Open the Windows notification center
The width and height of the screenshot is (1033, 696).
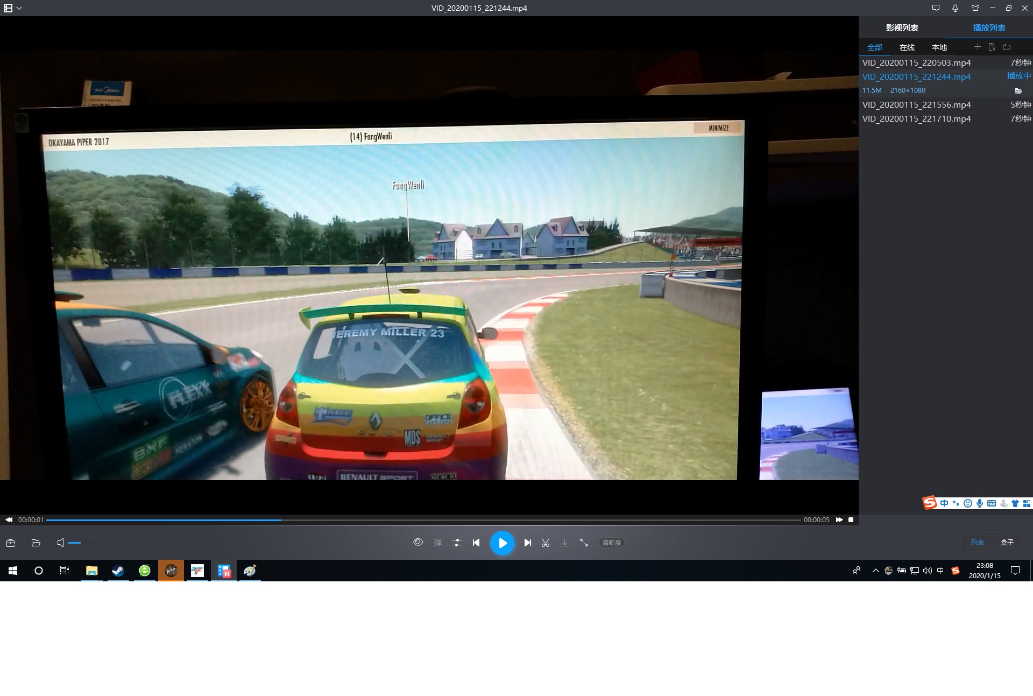tap(1015, 571)
